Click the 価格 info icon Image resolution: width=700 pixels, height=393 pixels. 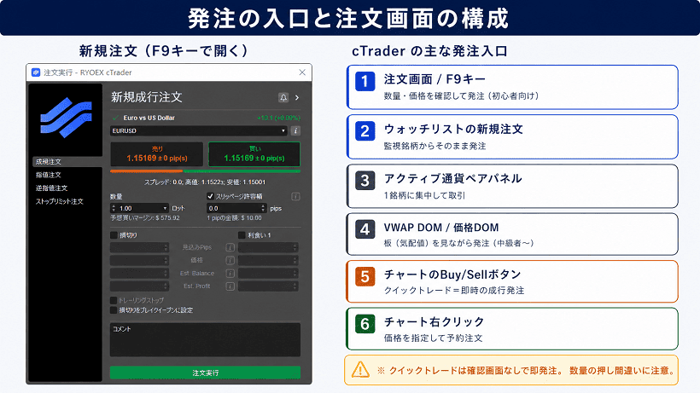click(x=230, y=260)
